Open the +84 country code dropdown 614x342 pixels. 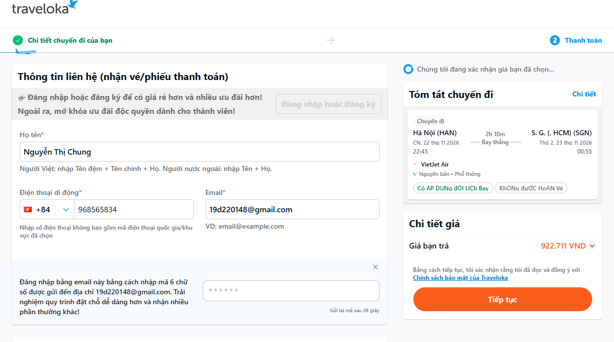[x=47, y=210]
